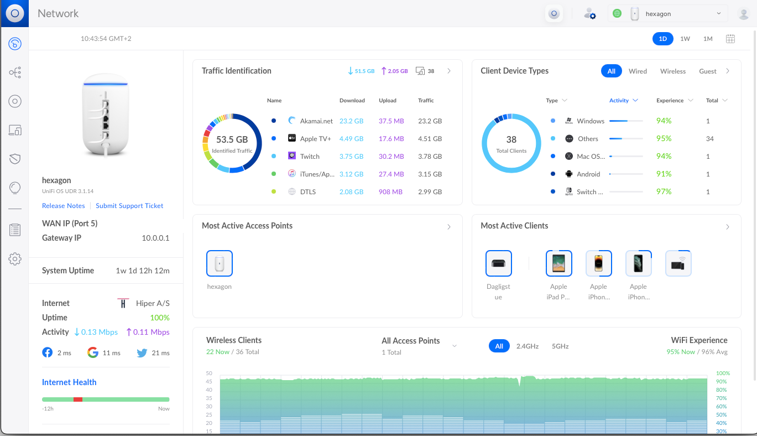Click the Mac OS device type icon
Viewport: 757px width, 436px height.
569,156
